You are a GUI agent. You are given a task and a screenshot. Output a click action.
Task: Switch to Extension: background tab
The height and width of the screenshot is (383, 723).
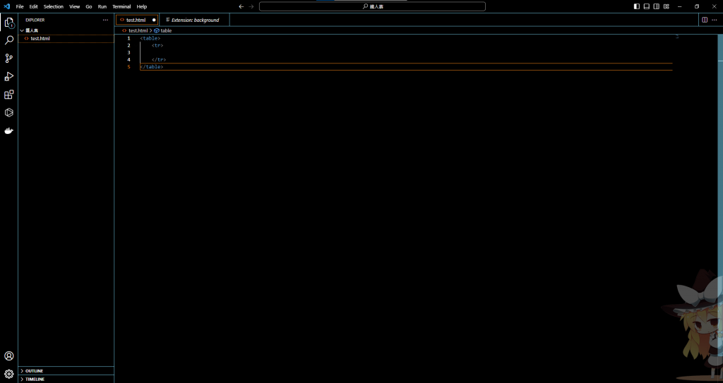pos(195,20)
